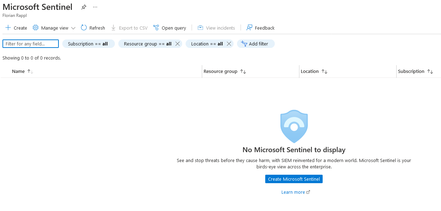Viewport: 441px width, 211px height.
Task: Click the Showing 0 to 0 records text
Action: (32, 58)
